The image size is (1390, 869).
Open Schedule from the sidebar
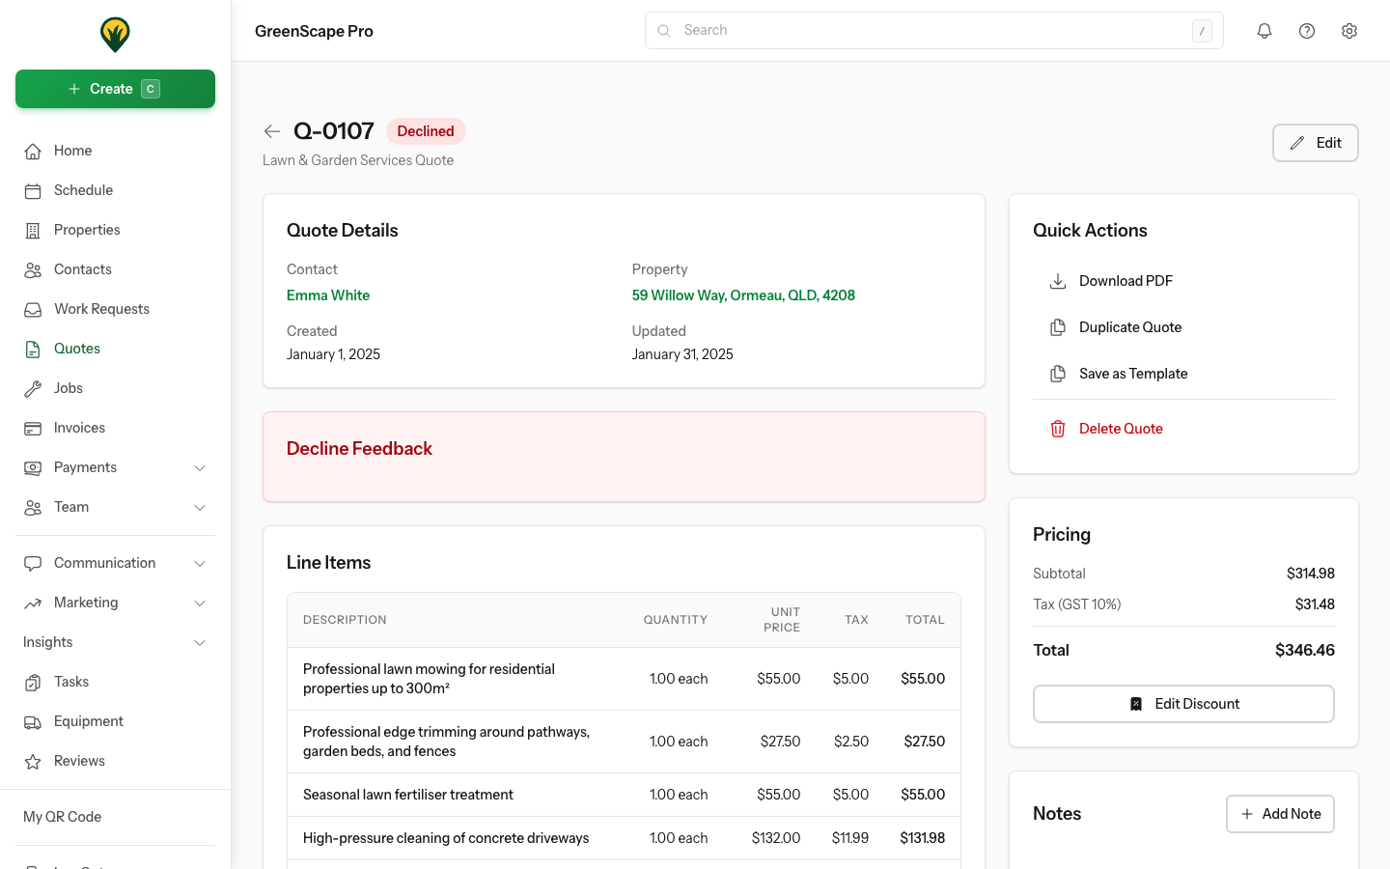click(81, 189)
